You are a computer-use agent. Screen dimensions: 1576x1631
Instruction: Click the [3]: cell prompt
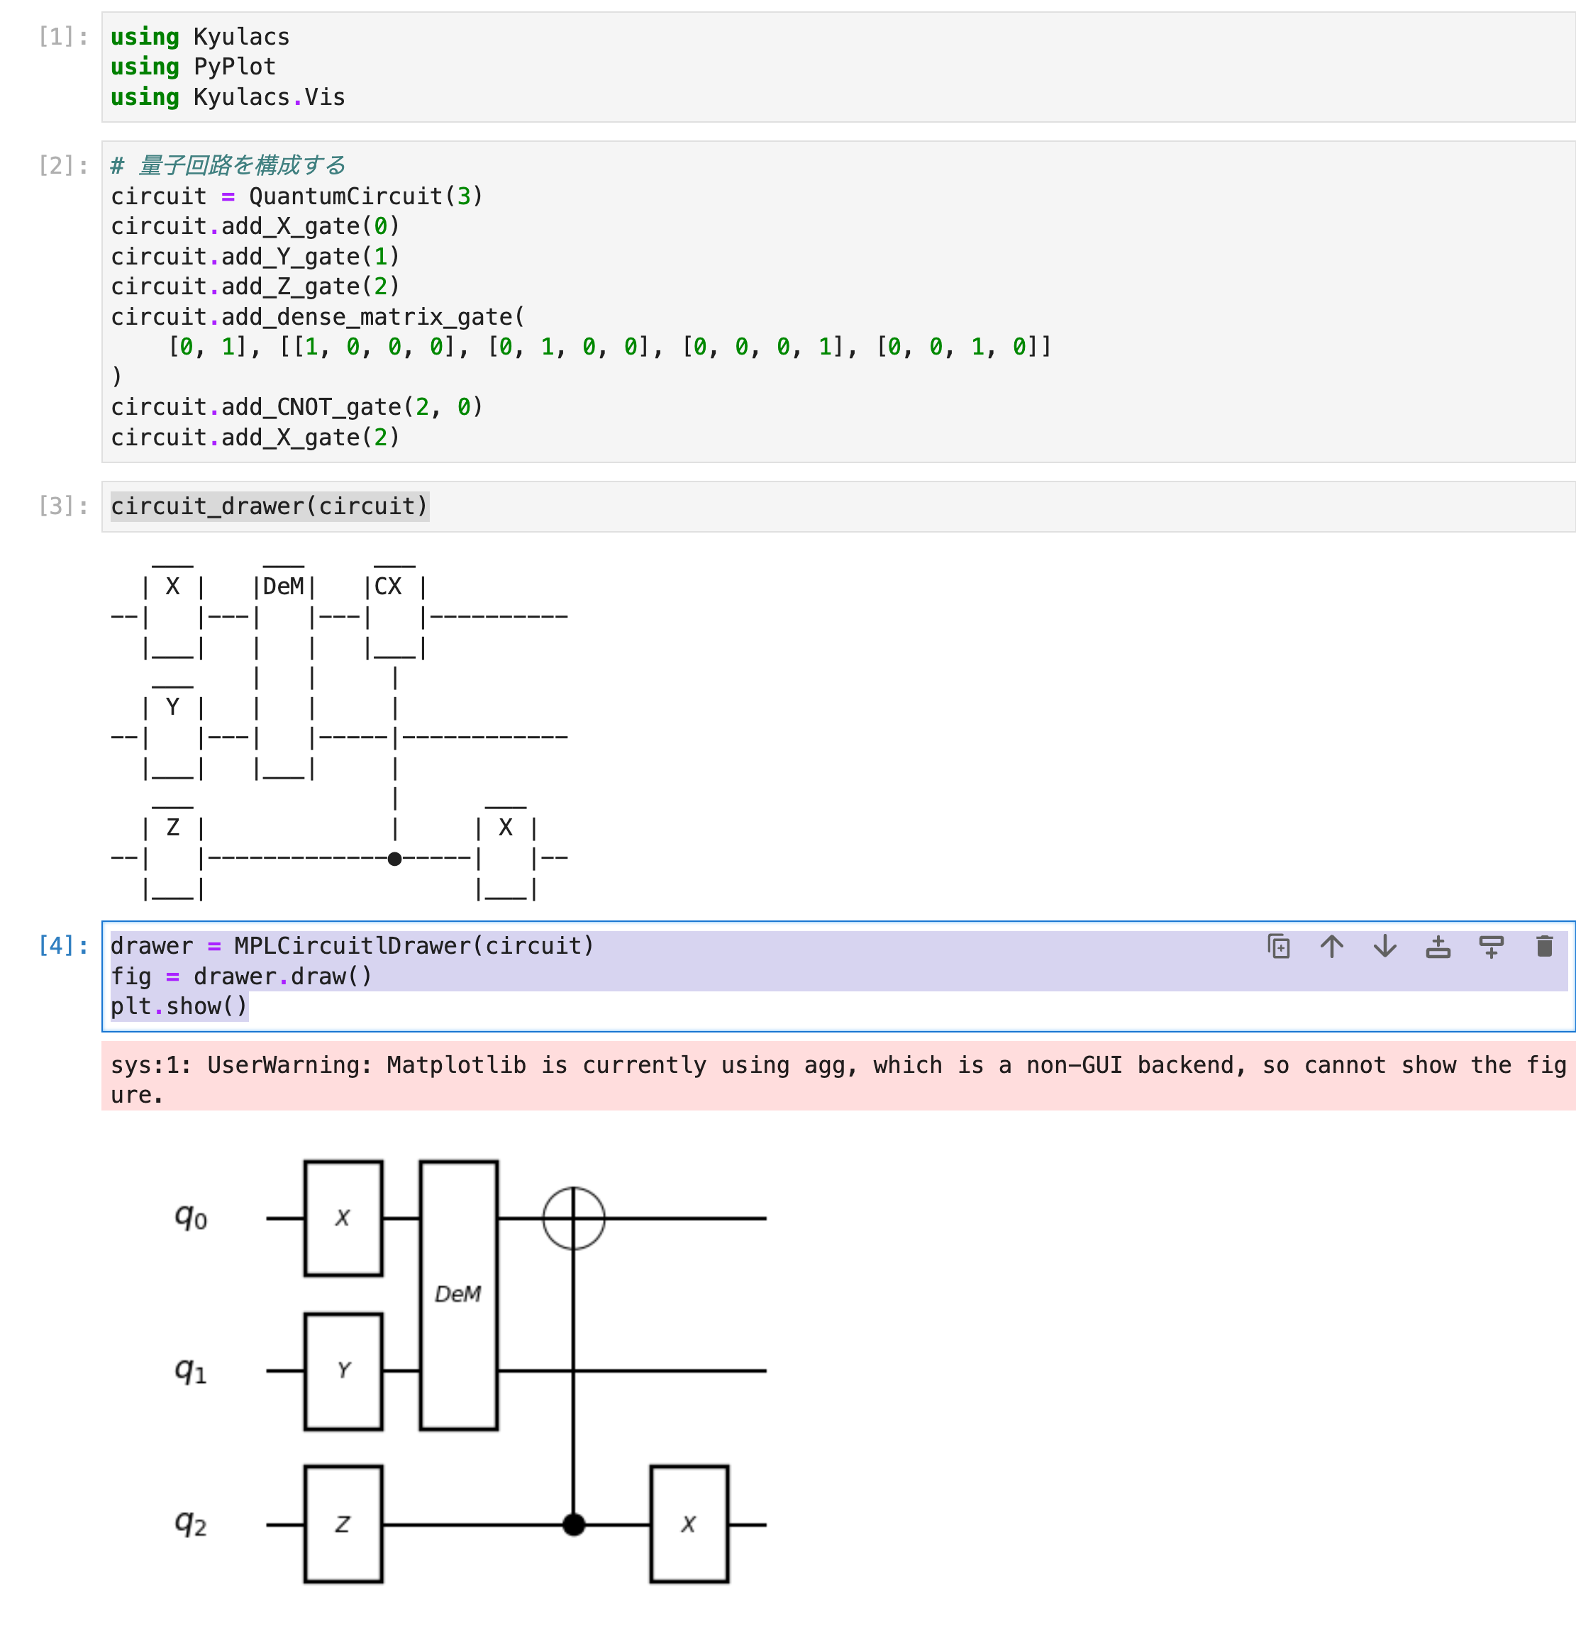coord(63,506)
